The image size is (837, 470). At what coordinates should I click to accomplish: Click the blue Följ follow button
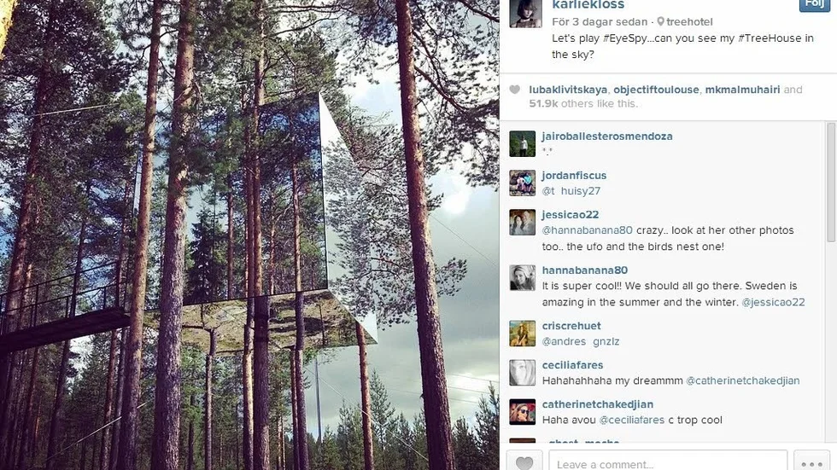[x=814, y=4]
